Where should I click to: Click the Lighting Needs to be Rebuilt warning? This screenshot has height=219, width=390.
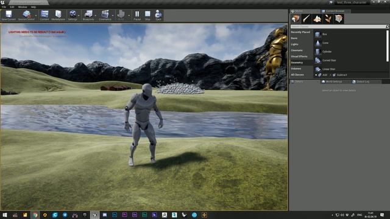(x=37, y=32)
